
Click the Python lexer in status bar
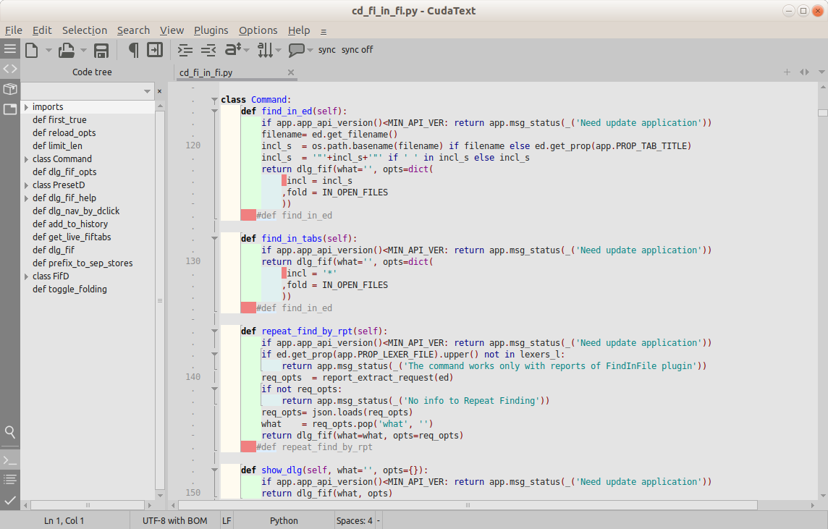click(x=284, y=520)
